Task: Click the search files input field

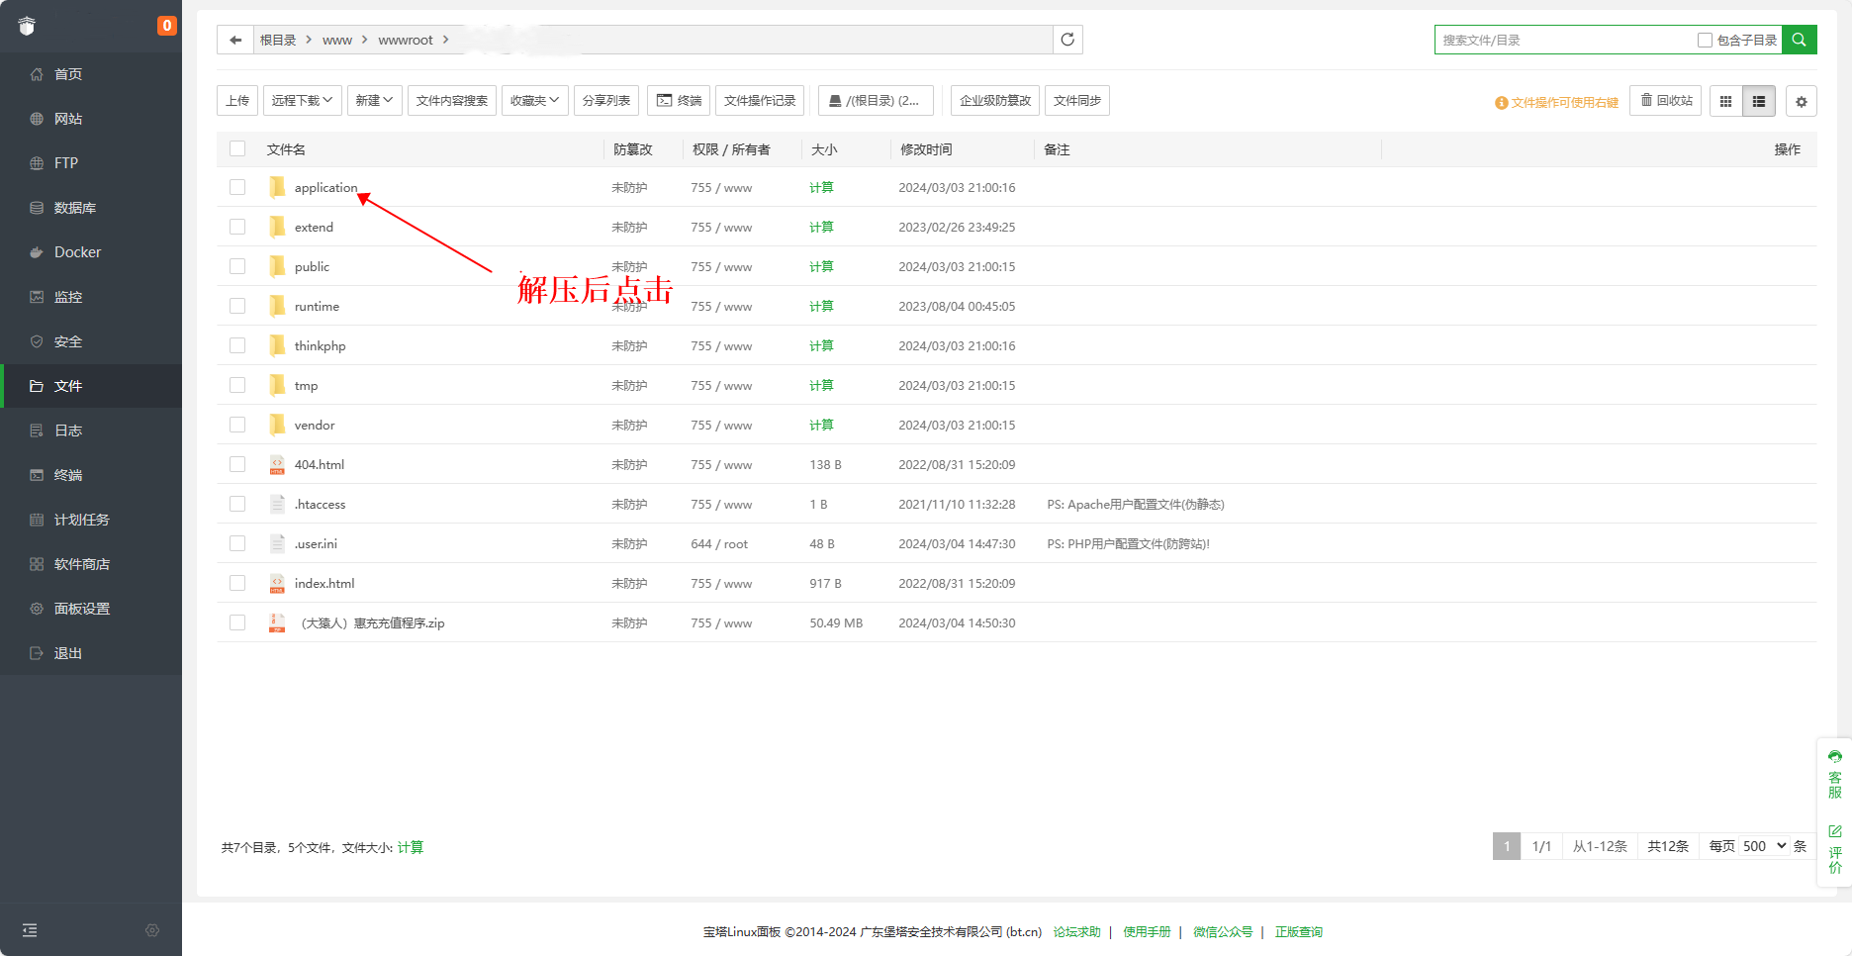Action: (1563, 41)
